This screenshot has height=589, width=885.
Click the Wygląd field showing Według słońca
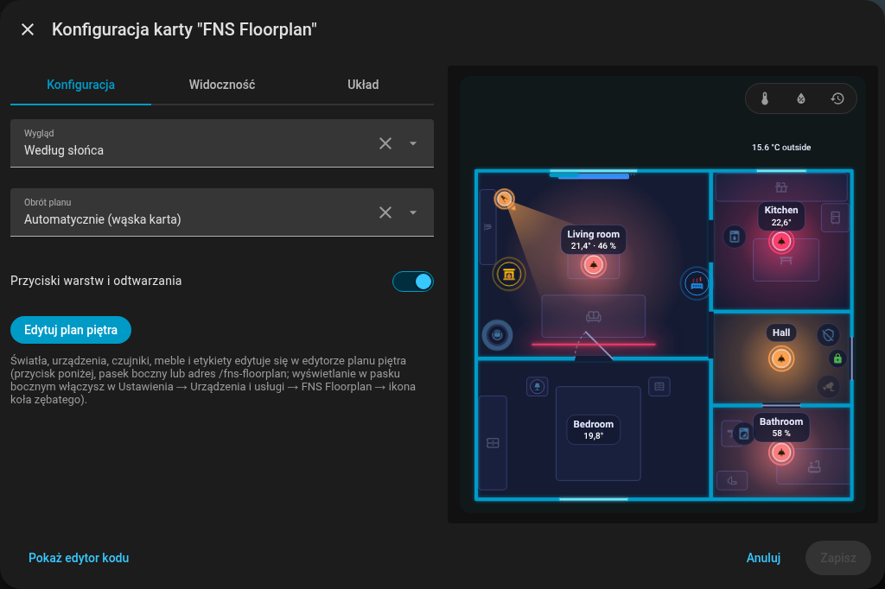222,143
